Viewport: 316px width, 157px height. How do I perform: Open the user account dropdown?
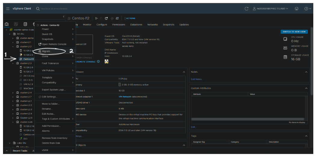[270, 9]
